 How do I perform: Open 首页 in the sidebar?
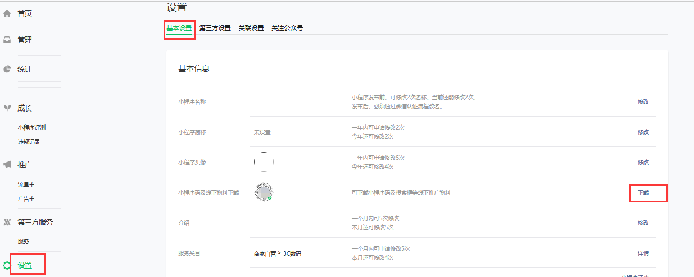point(25,13)
